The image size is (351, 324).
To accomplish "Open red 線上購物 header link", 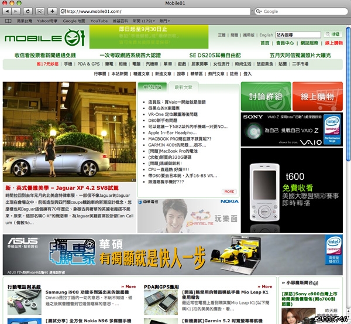I will pos(334,43).
